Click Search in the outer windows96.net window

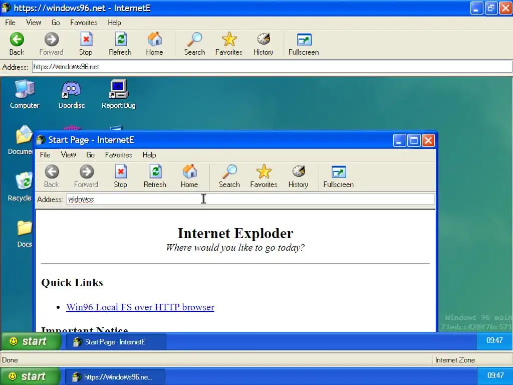coord(194,44)
